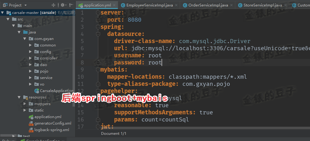Collapse the main folder arrow
Image resolution: width=310 pixels, height=141 pixels.
(13, 26)
